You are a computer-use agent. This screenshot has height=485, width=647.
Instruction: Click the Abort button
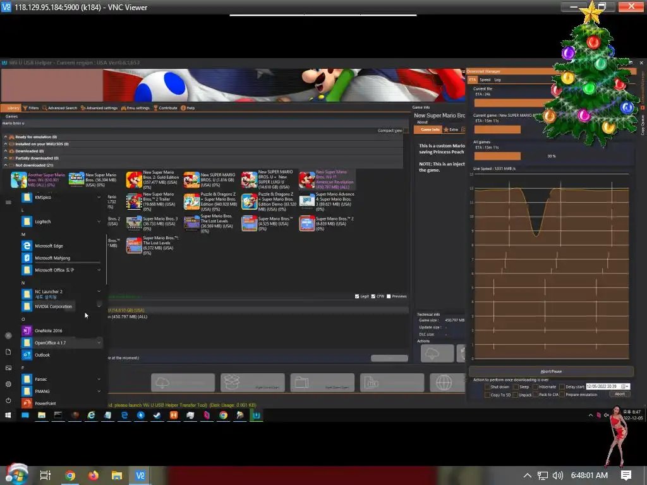pos(620,394)
